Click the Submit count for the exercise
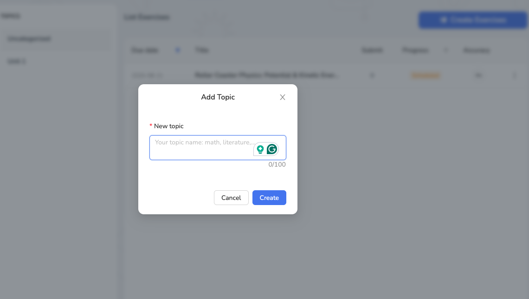Screen dimensions: 529x299 tap(372, 75)
